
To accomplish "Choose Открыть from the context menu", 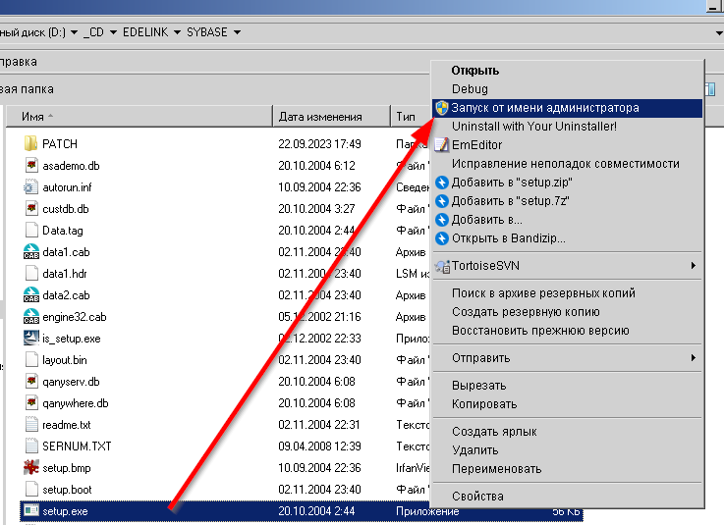I will pos(475,71).
